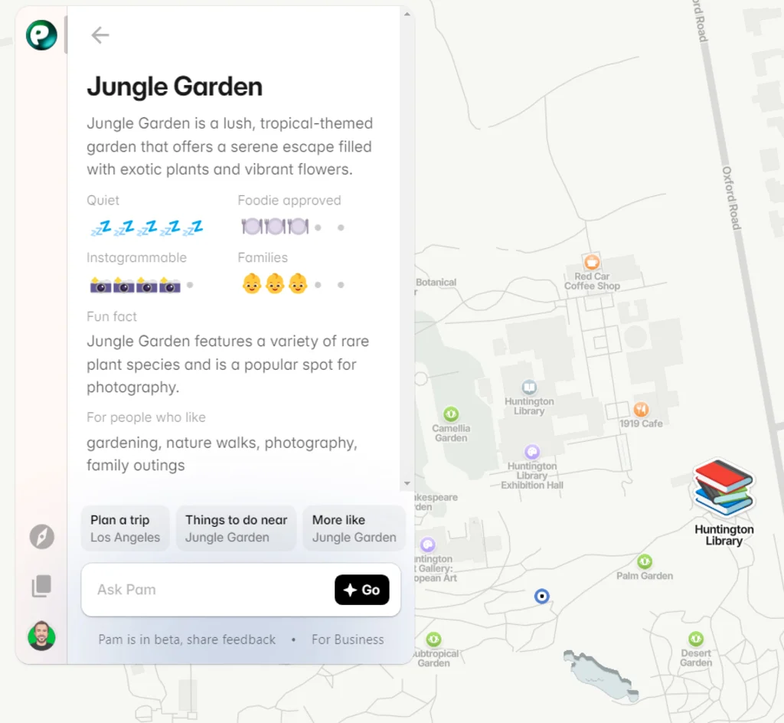This screenshot has height=723, width=784.
Task: Click the For people who like label
Action: (146, 417)
